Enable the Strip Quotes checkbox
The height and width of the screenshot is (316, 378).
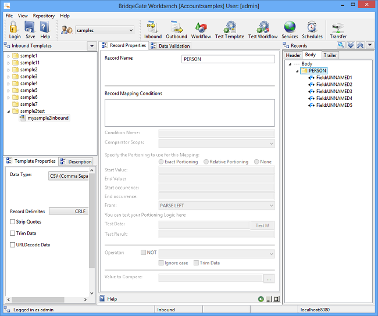tap(13, 221)
